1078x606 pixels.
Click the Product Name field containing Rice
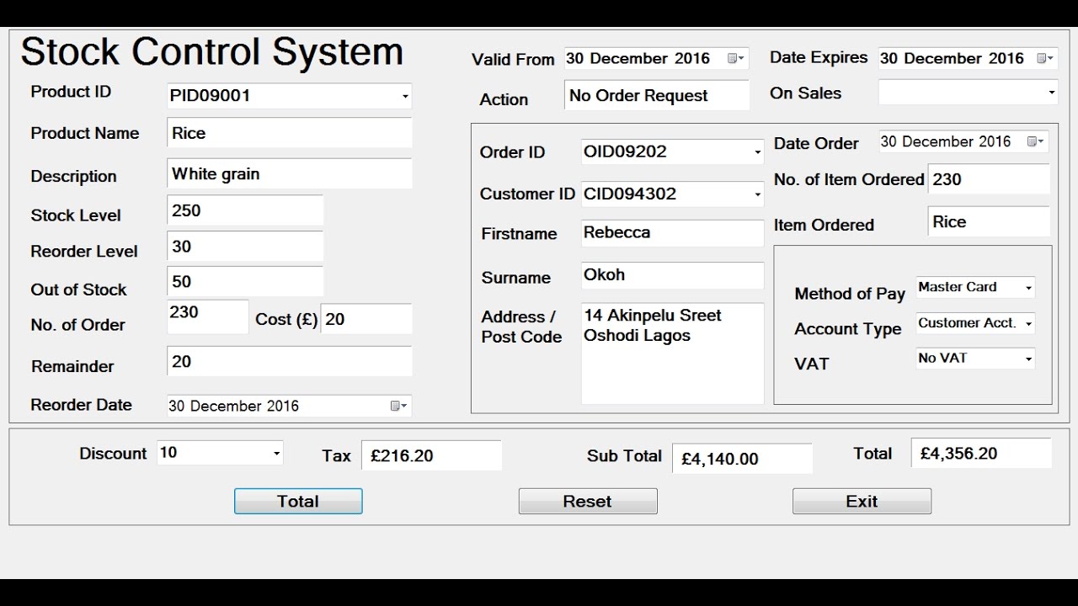(x=290, y=133)
